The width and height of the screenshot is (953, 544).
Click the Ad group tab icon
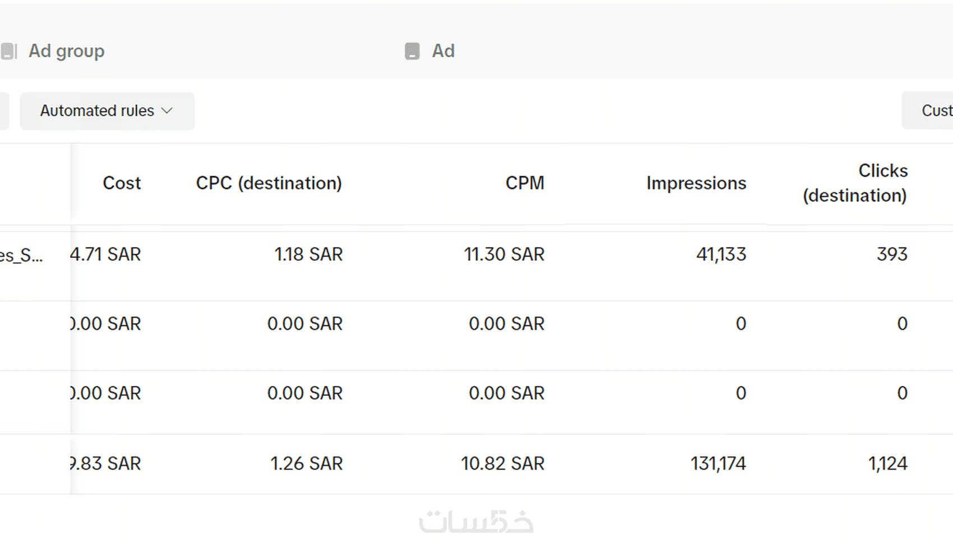coord(9,51)
